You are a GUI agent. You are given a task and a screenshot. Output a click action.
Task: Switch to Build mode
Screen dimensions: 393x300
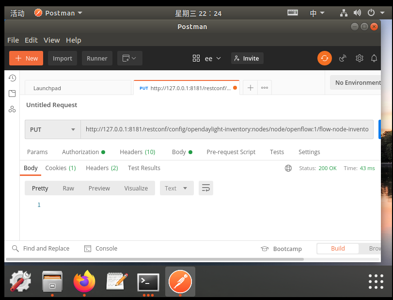pyautogui.click(x=338, y=248)
